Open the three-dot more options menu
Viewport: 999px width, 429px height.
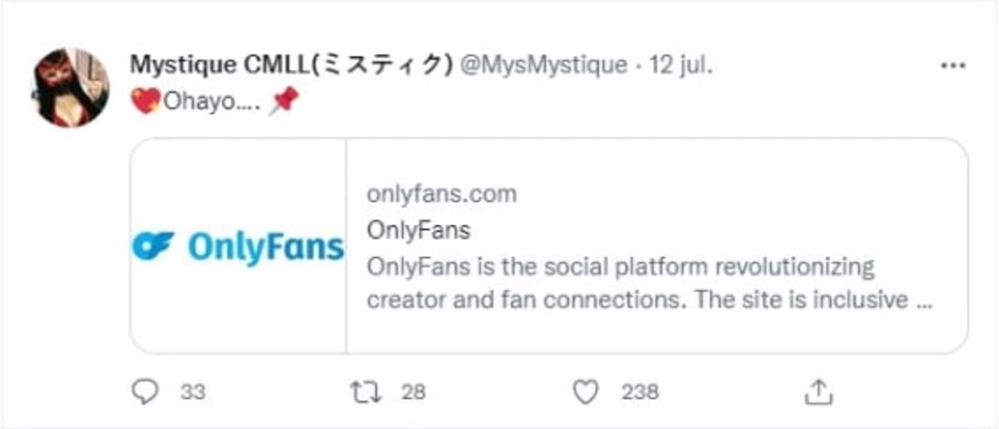click(x=953, y=66)
